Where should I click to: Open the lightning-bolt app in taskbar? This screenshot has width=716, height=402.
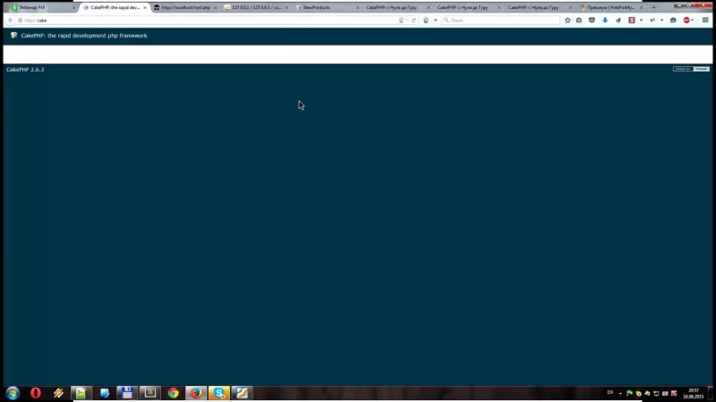point(58,393)
